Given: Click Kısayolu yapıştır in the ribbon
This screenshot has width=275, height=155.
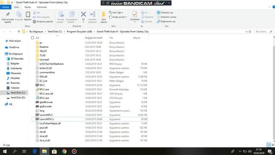Looking at the screenshot, I should coord(43,22).
